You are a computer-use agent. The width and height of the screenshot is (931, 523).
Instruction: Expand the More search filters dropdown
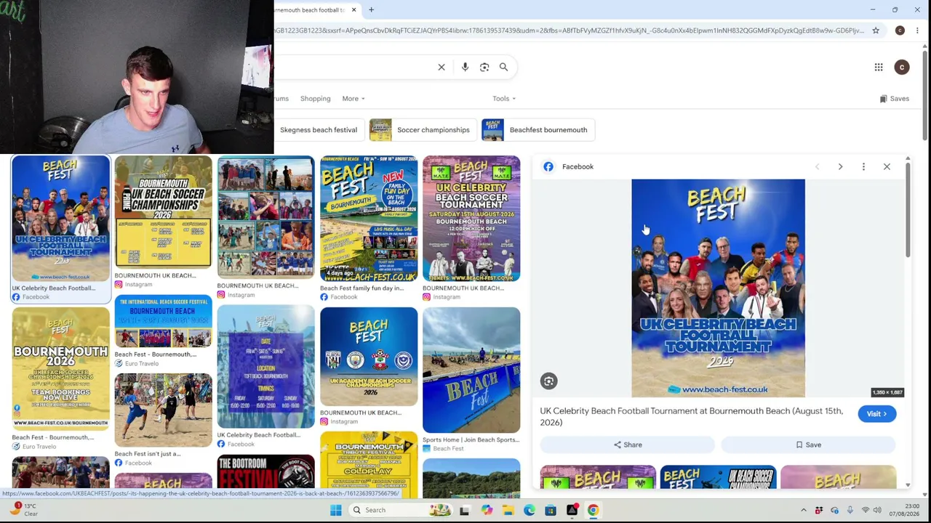353,99
